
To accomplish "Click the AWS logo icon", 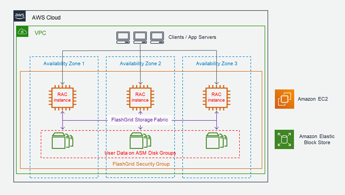I will pyautogui.click(x=20, y=16).
